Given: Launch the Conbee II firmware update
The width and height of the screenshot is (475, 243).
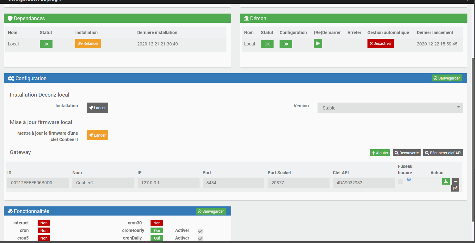Looking at the screenshot, I should click(x=97, y=135).
